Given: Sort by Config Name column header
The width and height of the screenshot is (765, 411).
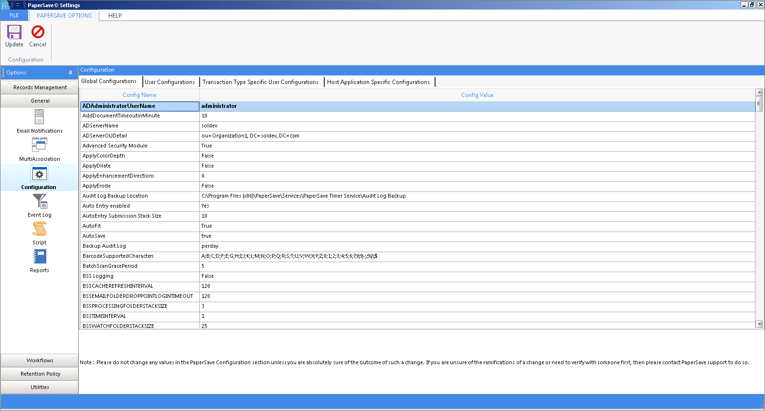Looking at the screenshot, I should pyautogui.click(x=139, y=95).
